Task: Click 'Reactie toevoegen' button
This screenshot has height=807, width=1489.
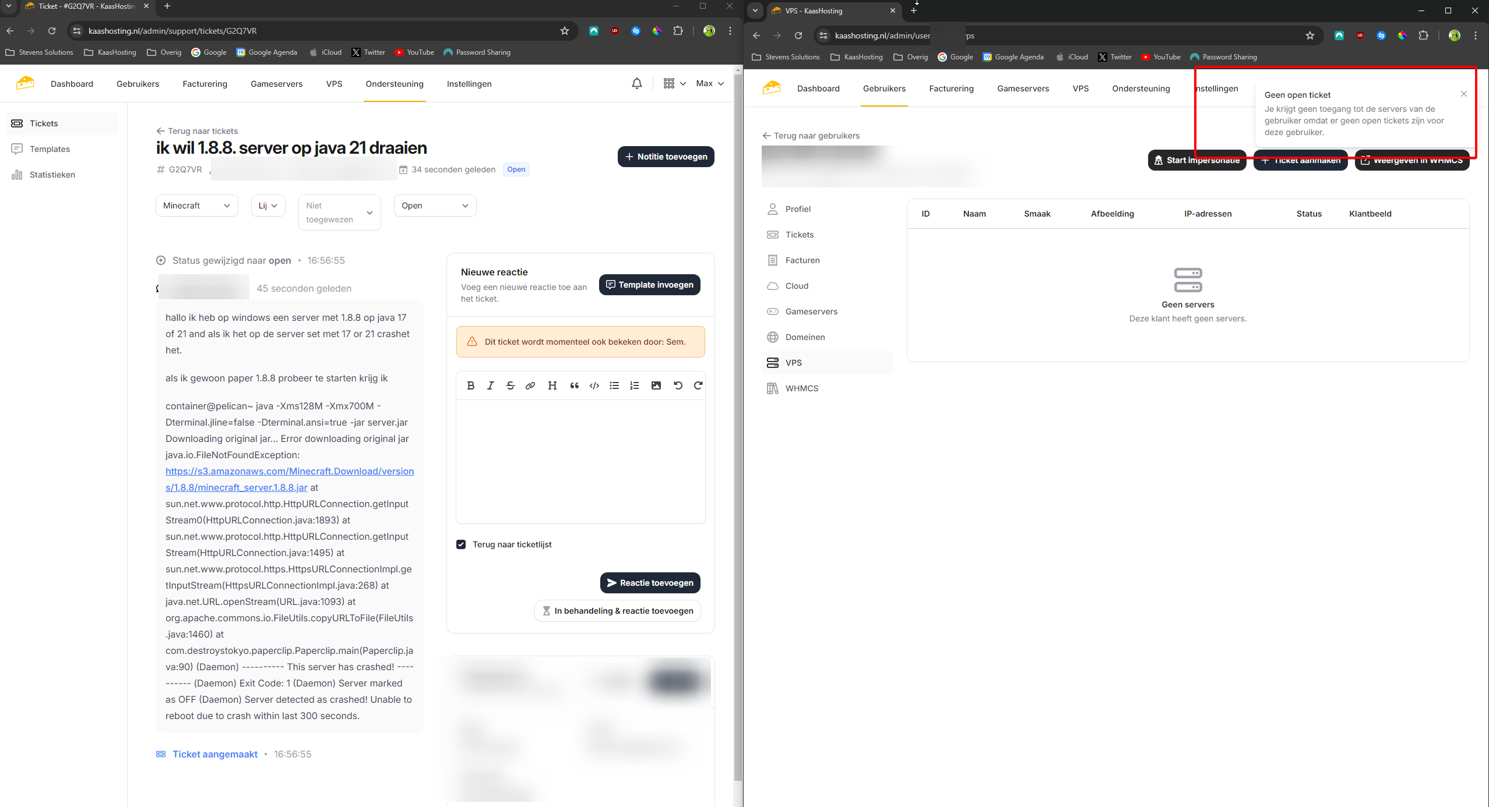Action: pyautogui.click(x=650, y=583)
